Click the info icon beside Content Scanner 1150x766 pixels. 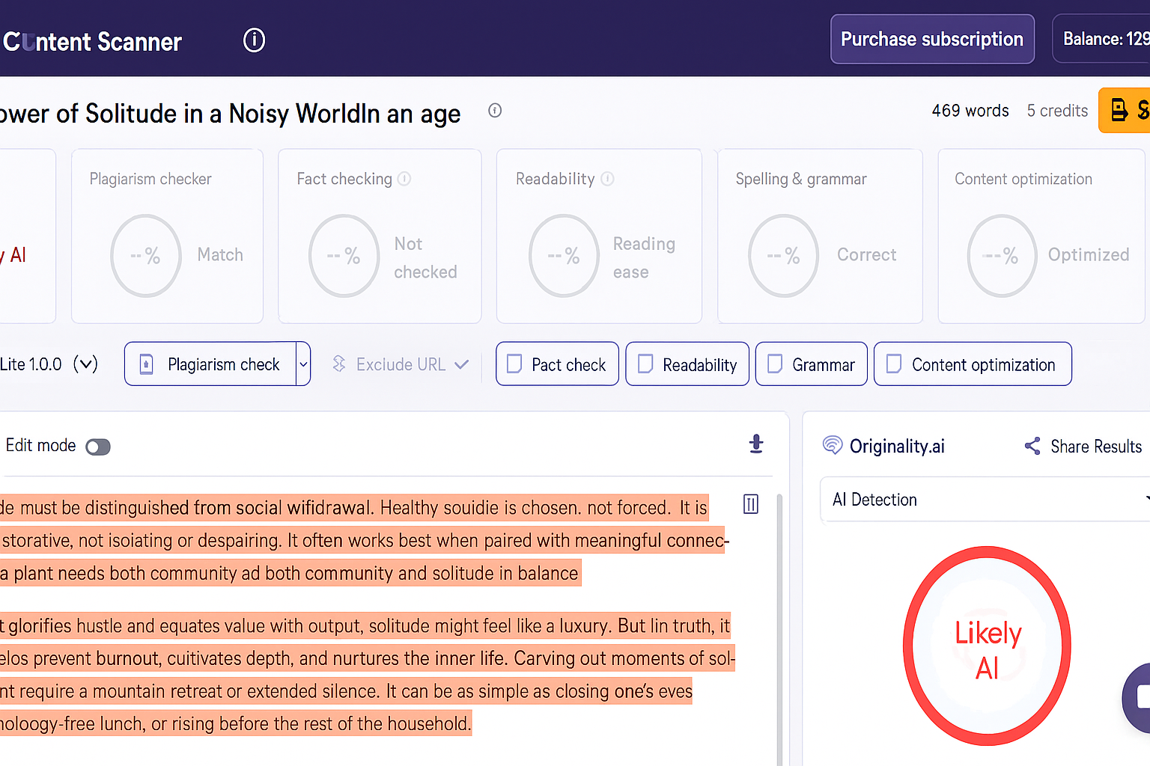pyautogui.click(x=255, y=40)
